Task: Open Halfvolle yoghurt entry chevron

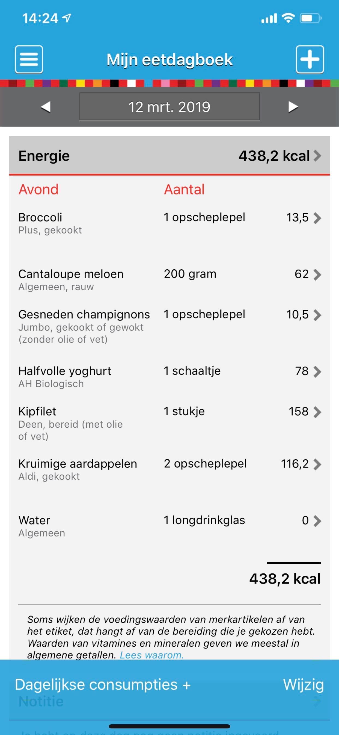Action: [x=317, y=372]
